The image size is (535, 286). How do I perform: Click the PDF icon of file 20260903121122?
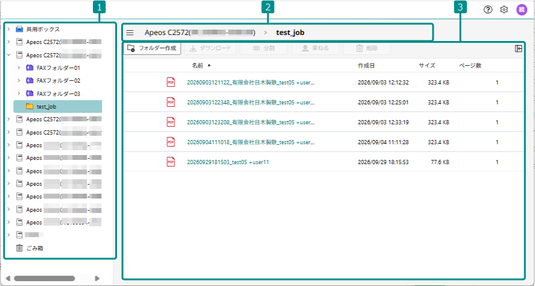(171, 82)
